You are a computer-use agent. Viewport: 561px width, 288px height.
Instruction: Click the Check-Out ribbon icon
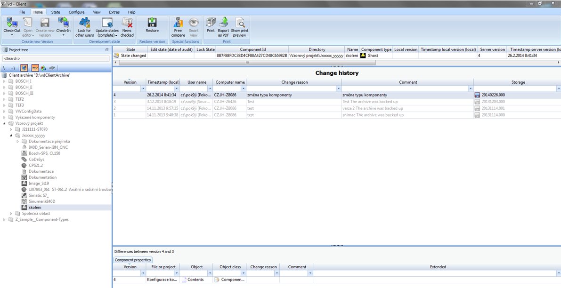pyautogui.click(x=12, y=23)
